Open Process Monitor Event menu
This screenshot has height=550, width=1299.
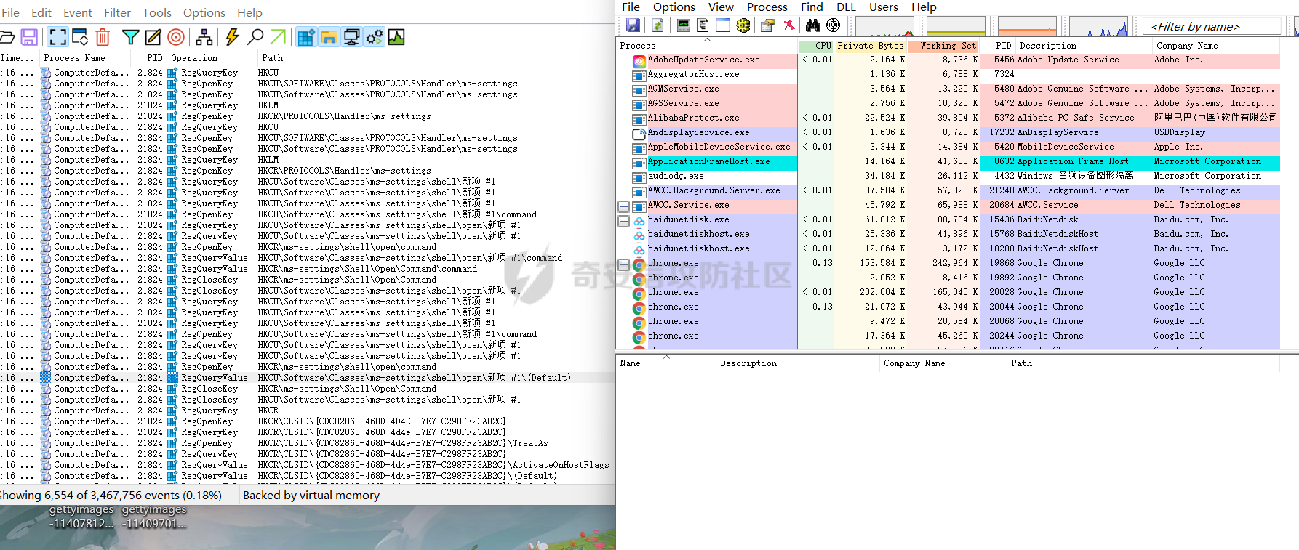click(77, 12)
